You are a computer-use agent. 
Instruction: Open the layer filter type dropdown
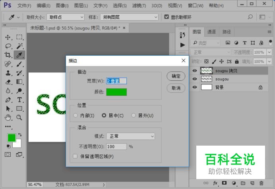[205, 43]
